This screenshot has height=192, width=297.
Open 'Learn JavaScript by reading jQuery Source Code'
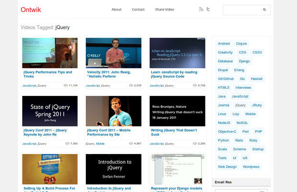click(174, 74)
